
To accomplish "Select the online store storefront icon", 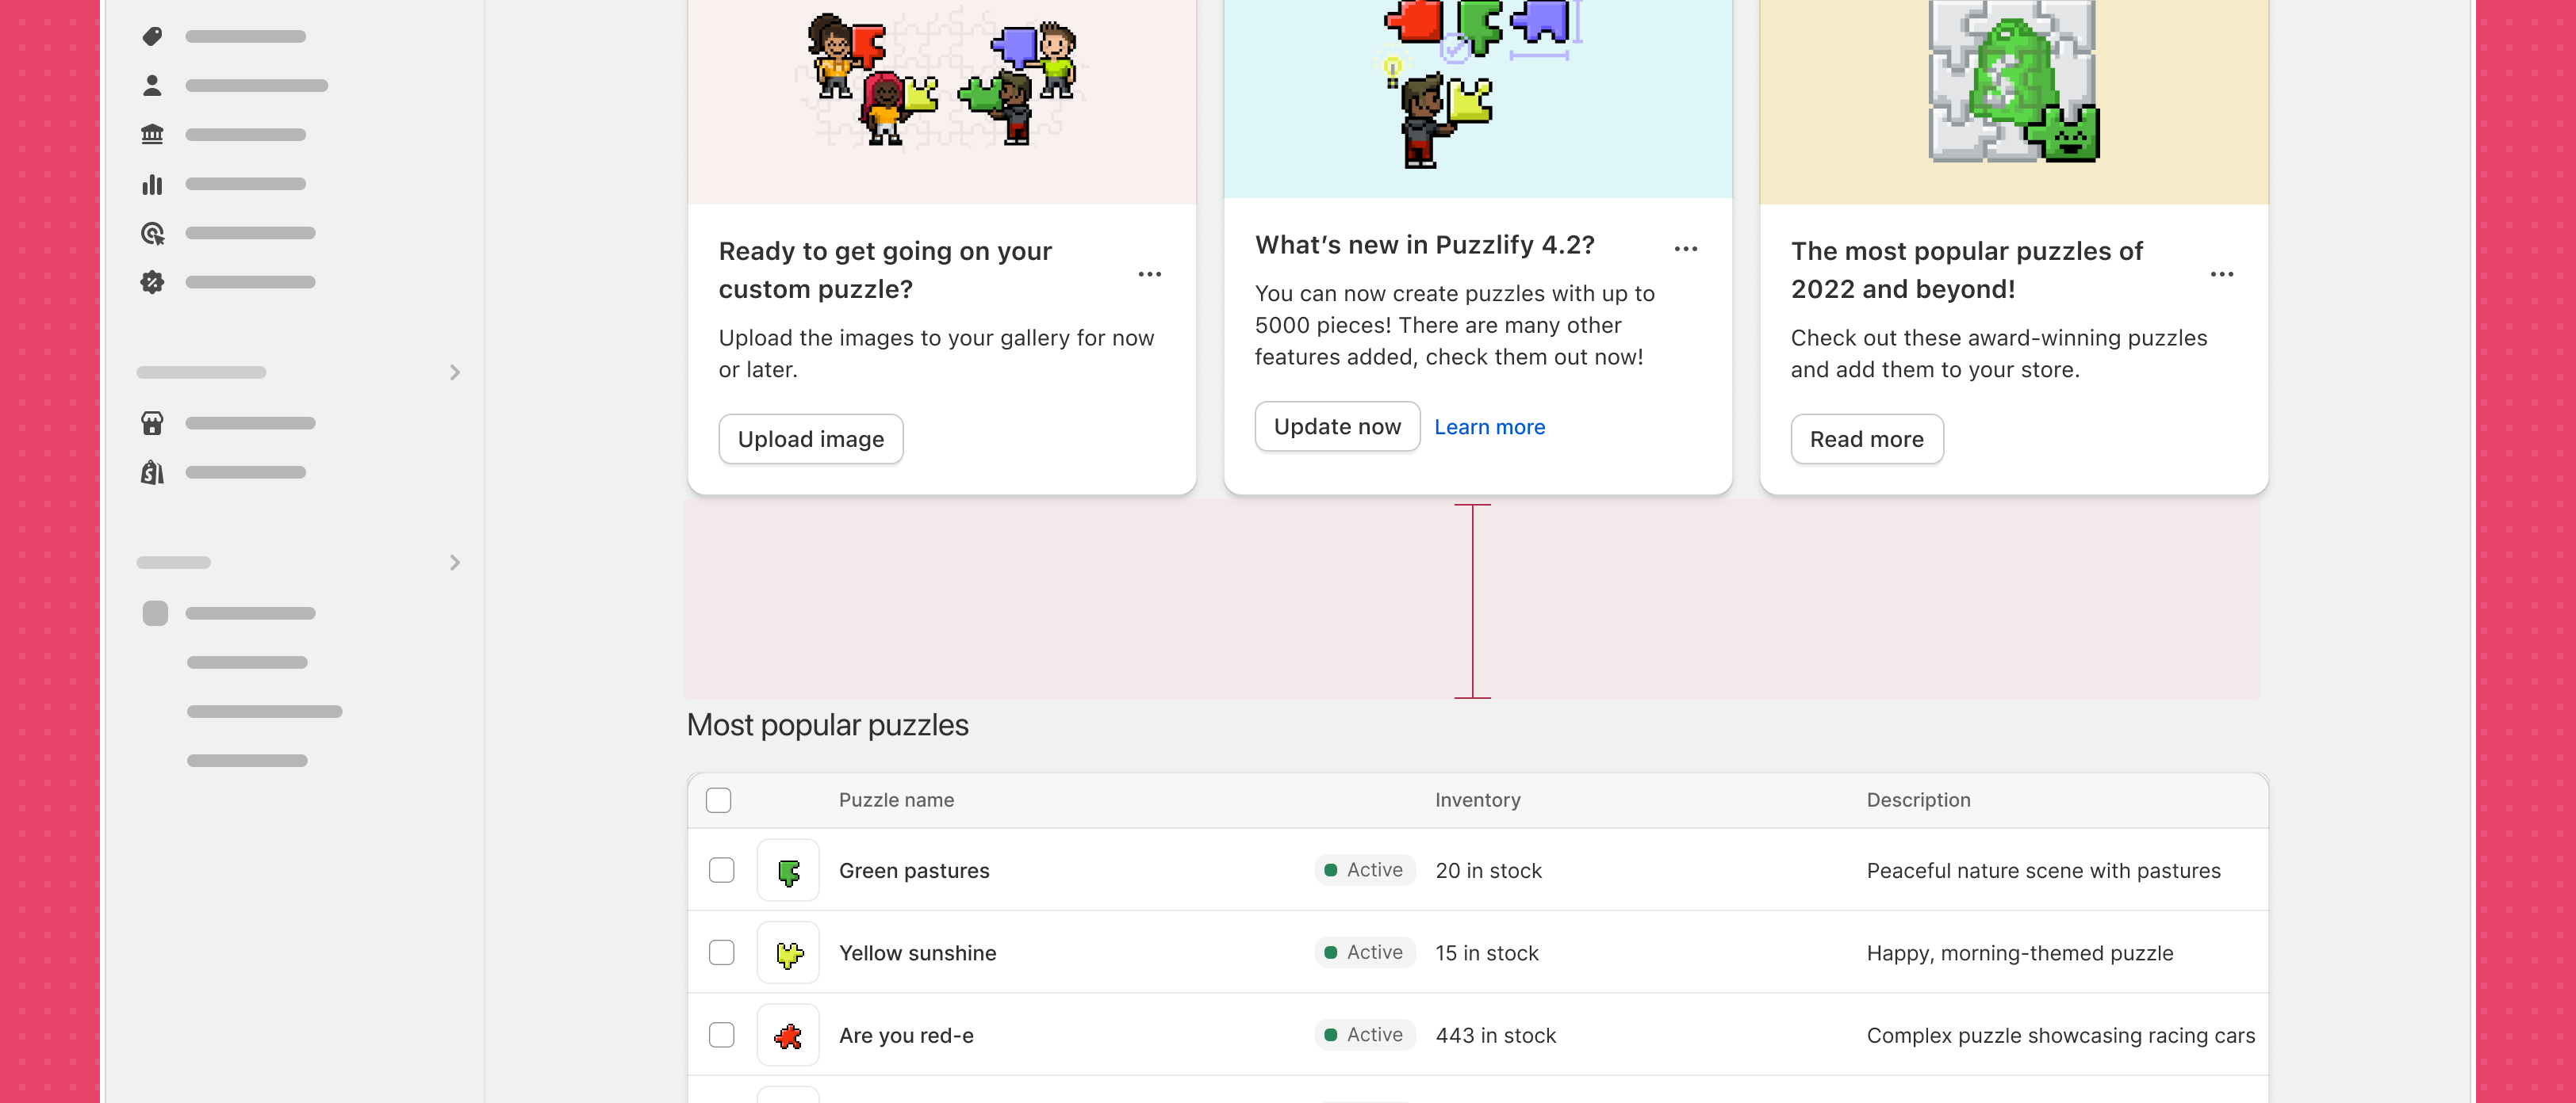I will (x=152, y=422).
